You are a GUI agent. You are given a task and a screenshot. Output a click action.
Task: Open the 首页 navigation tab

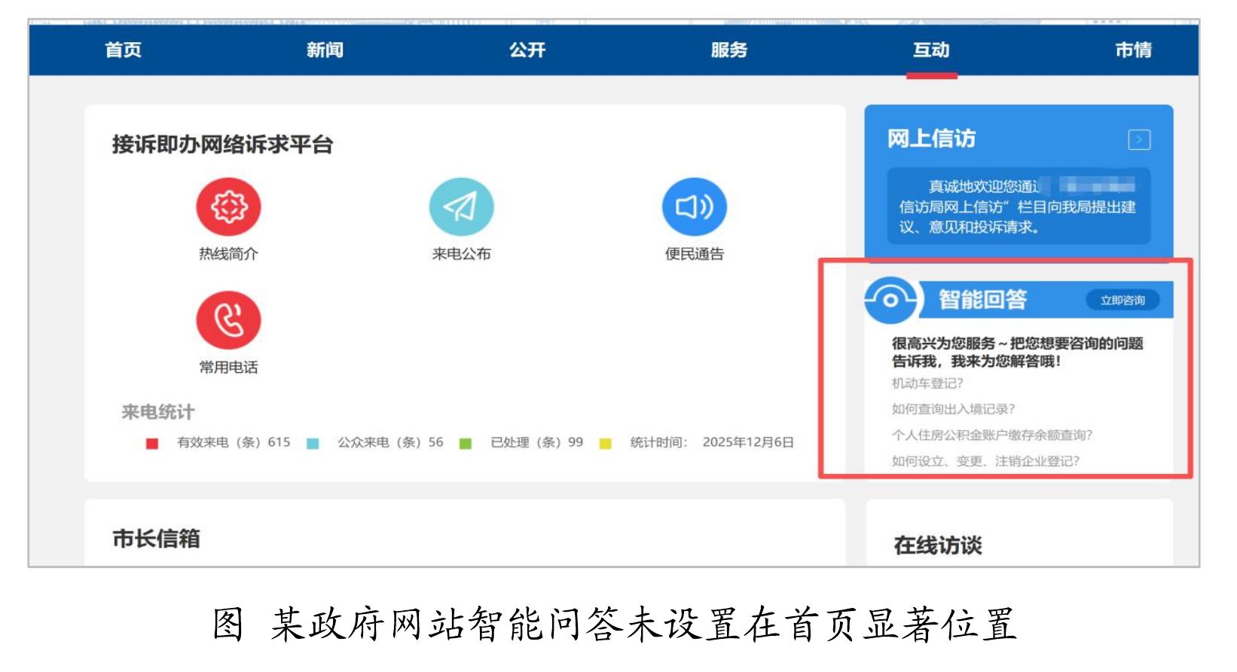click(x=124, y=50)
